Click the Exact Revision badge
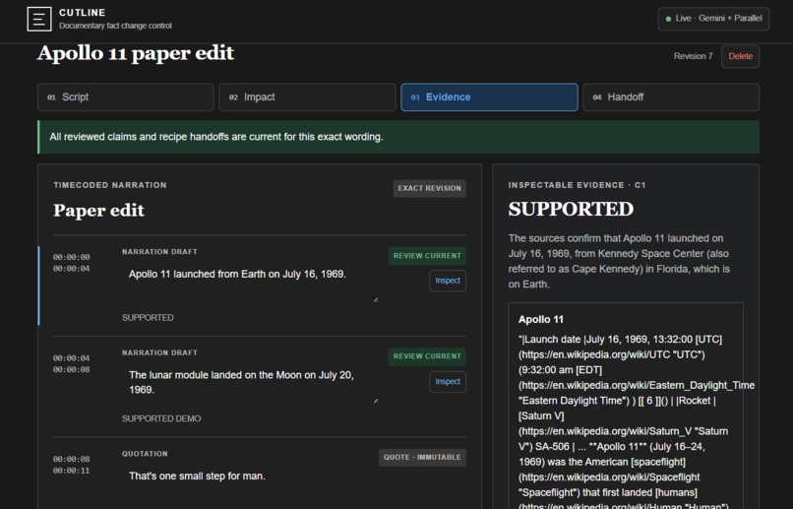793x509 pixels. tap(429, 188)
